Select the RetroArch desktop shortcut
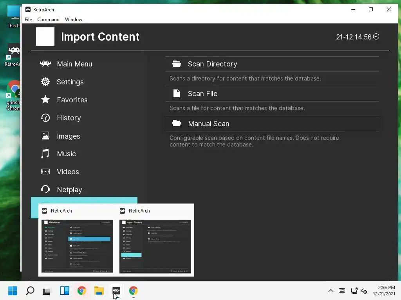 [13, 55]
